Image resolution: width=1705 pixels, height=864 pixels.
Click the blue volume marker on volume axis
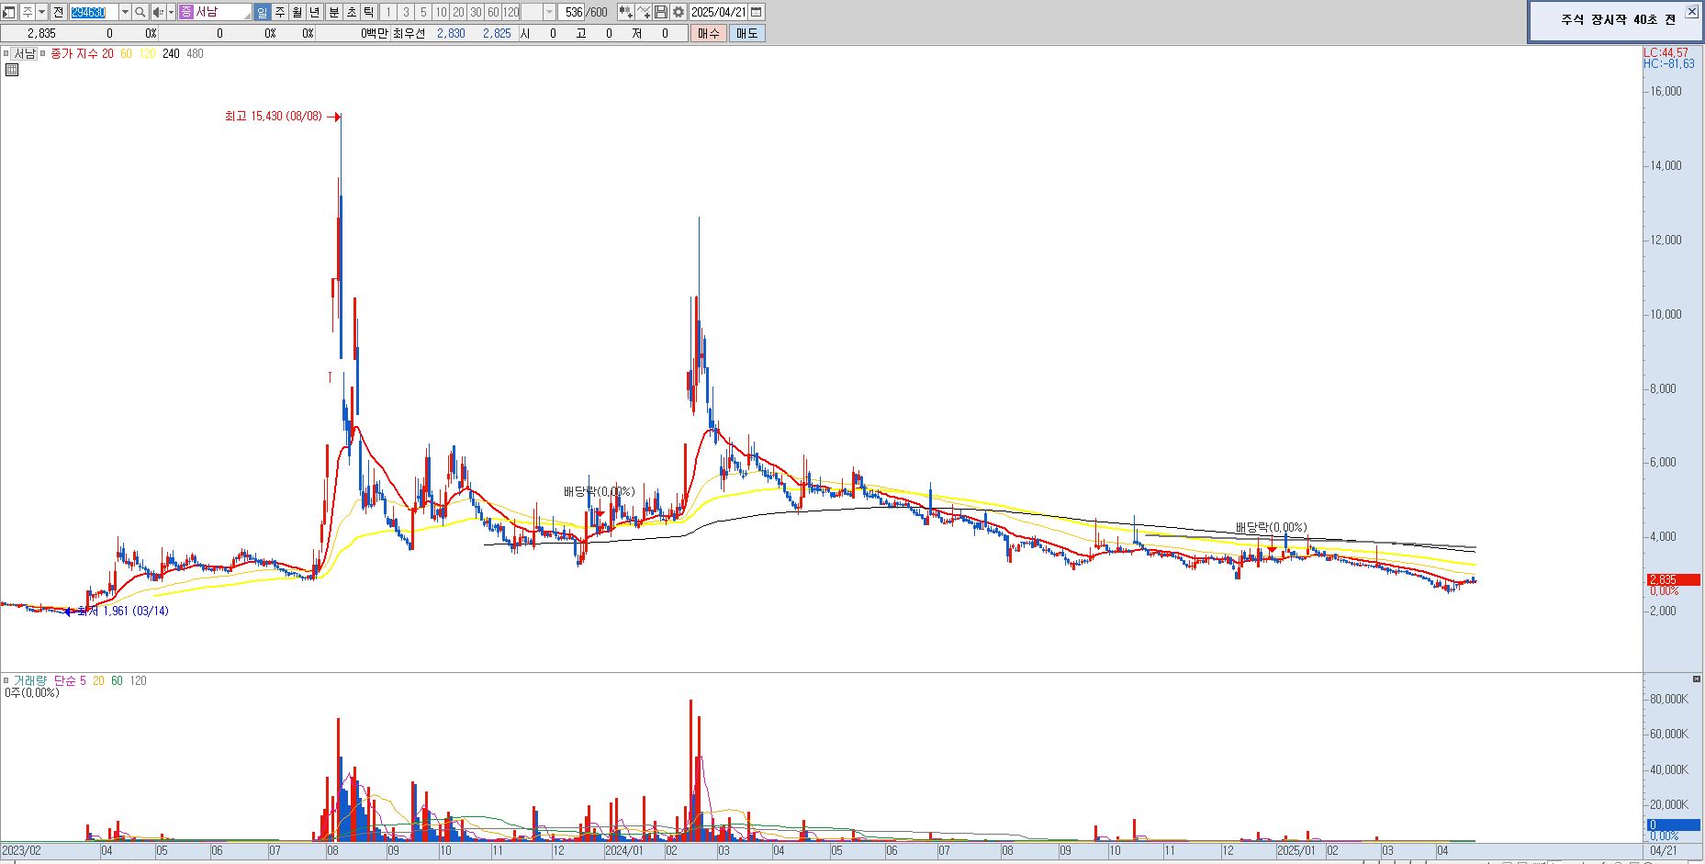pos(1673,825)
